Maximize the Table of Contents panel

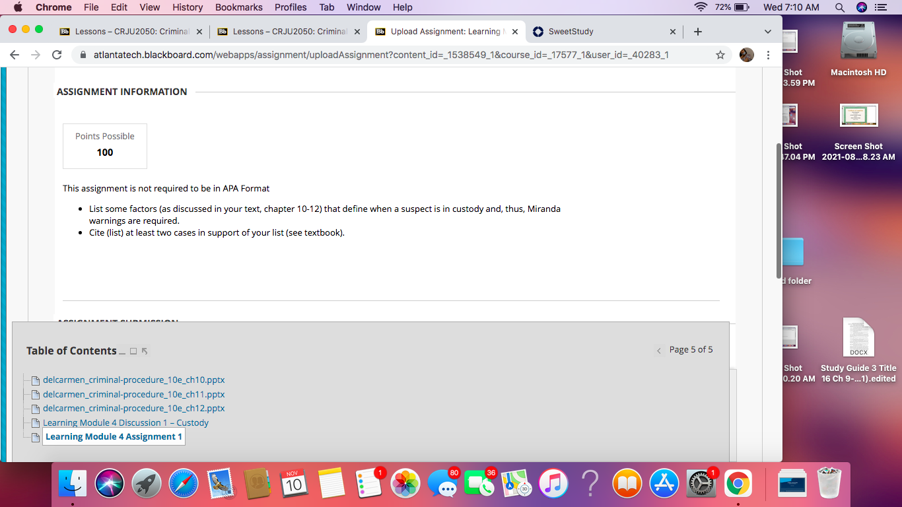133,351
